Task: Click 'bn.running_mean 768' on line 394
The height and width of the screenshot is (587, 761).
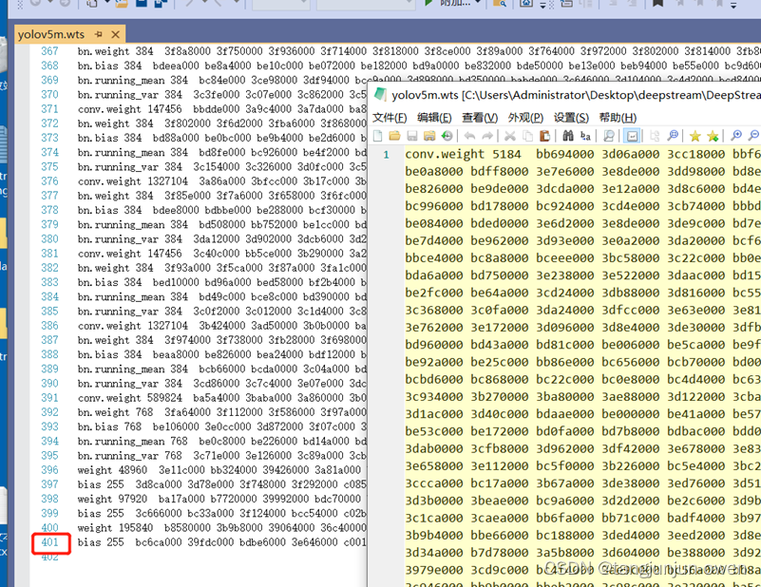Action: [x=132, y=442]
